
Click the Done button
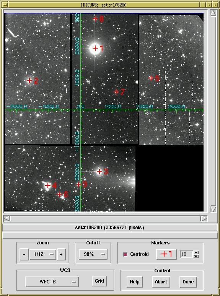188,282
